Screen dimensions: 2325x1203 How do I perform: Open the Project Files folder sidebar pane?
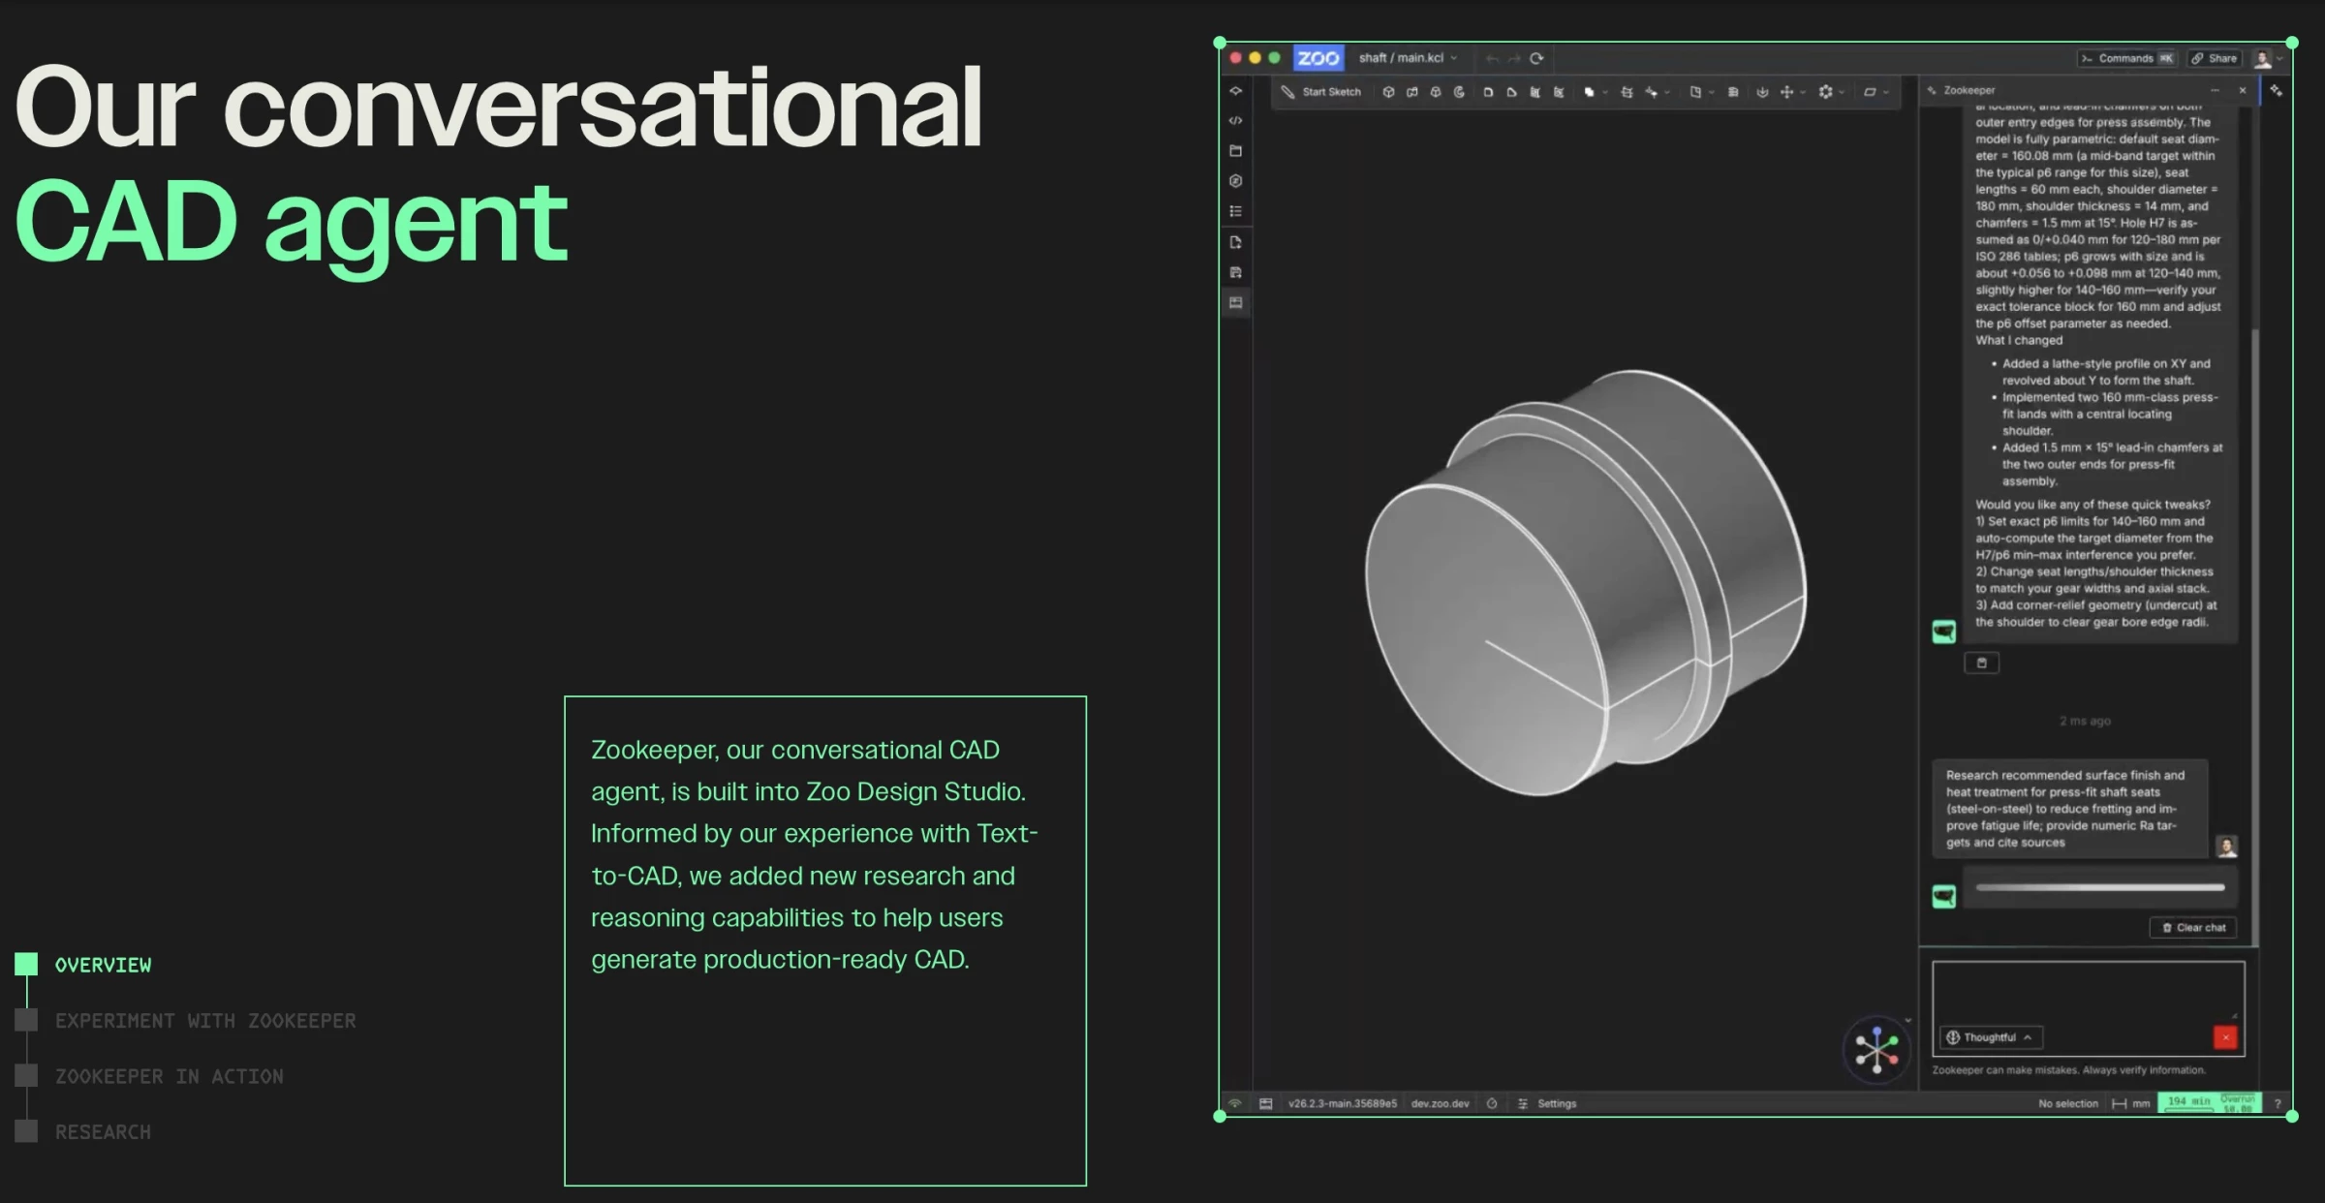(1236, 151)
